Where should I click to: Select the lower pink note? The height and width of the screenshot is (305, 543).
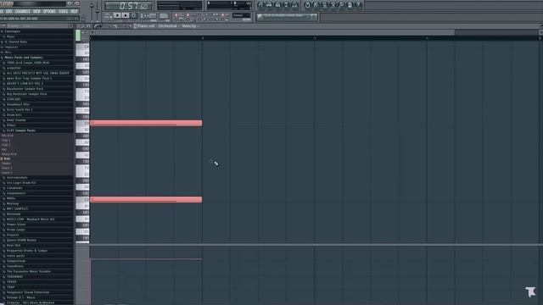[x=146, y=200]
